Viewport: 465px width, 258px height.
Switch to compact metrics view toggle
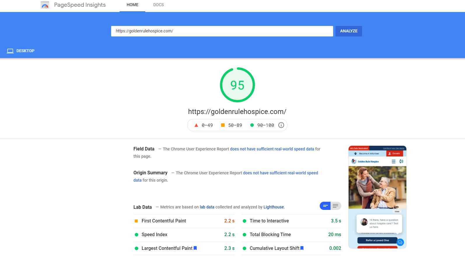[x=325, y=206]
